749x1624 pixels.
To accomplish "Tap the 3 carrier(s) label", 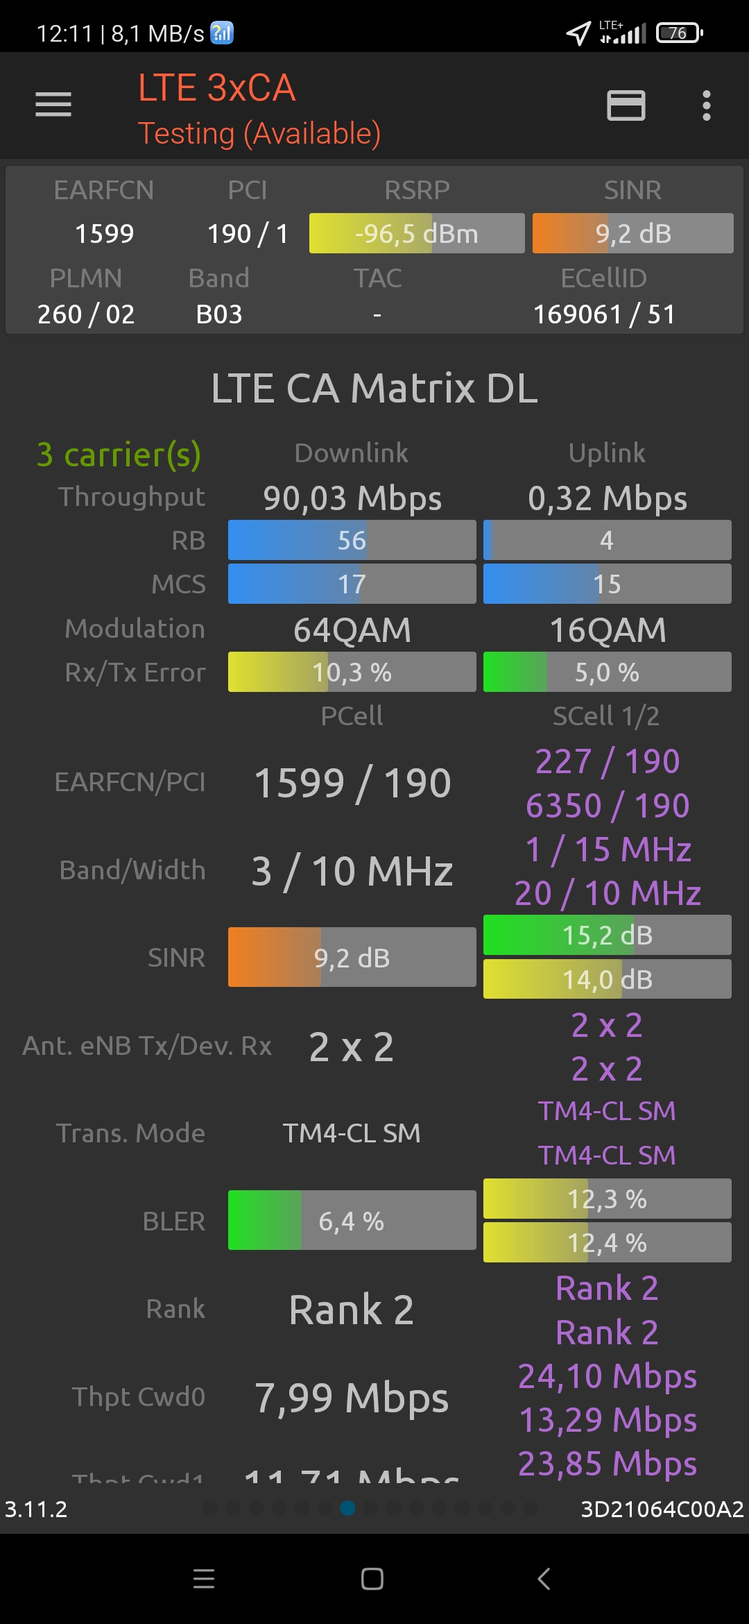I will [x=119, y=455].
